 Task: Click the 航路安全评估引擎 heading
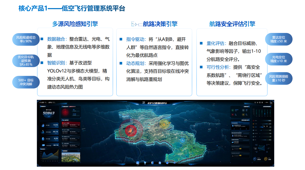coord(232,24)
